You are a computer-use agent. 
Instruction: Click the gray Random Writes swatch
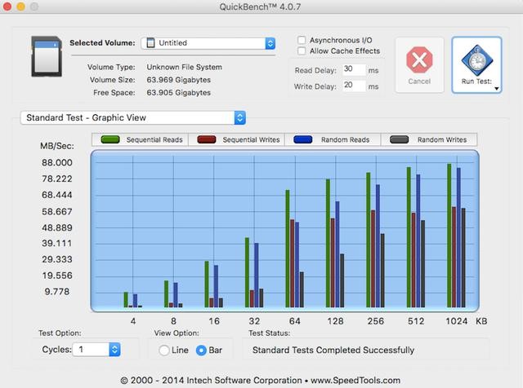point(400,139)
